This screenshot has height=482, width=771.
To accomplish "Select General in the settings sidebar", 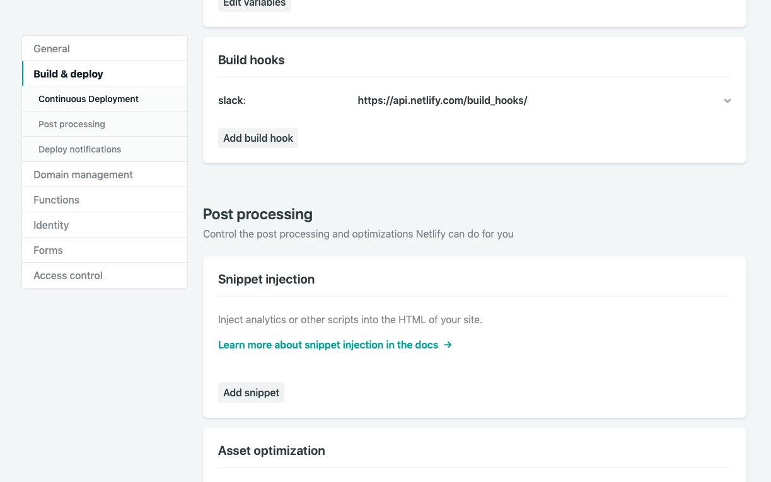I will point(51,49).
